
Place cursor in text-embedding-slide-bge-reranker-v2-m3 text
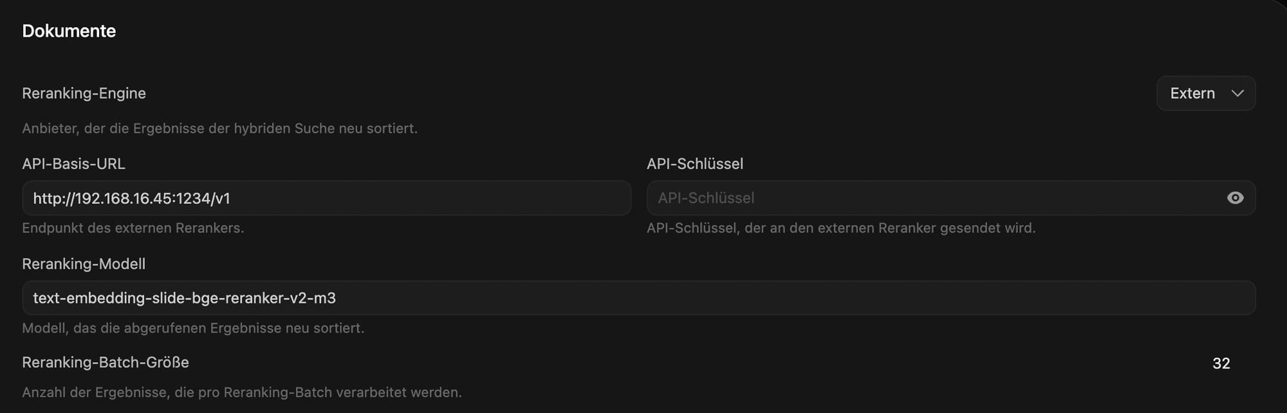pyautogui.click(x=184, y=298)
